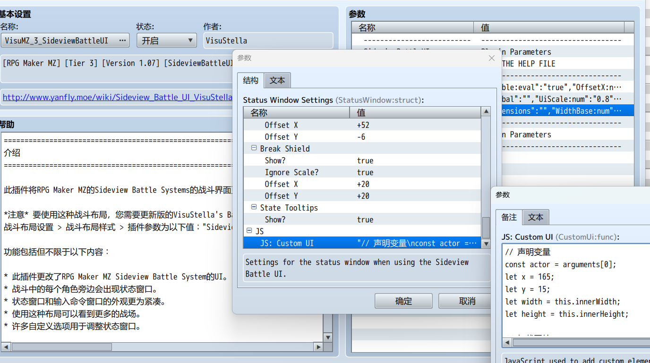Confirm with the 确定 button
This screenshot has height=363, width=650.
[x=403, y=301]
